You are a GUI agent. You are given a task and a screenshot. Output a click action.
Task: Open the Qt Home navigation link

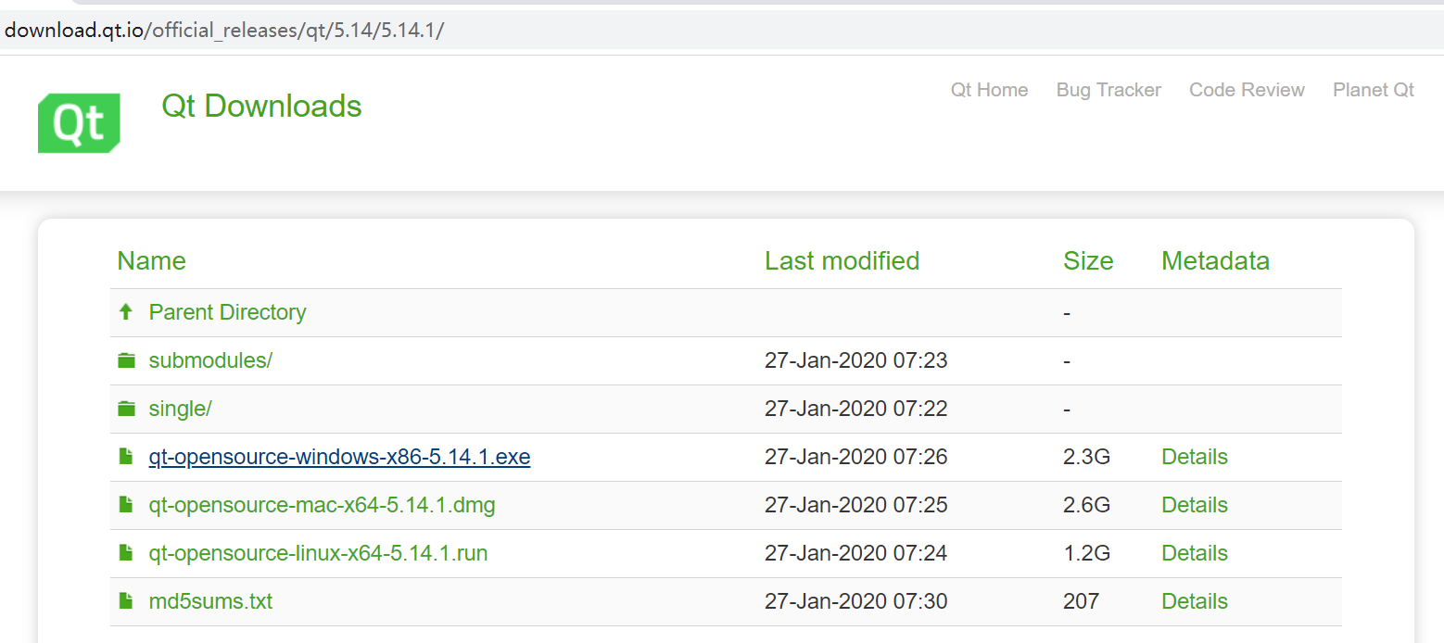coord(989,90)
